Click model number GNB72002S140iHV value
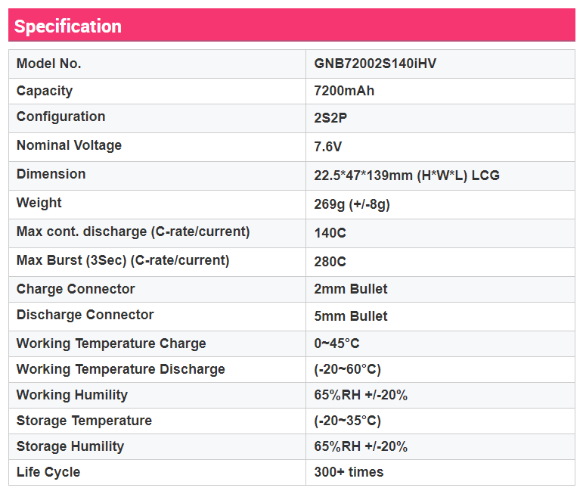Image resolution: width=583 pixels, height=491 pixels. coord(375,64)
